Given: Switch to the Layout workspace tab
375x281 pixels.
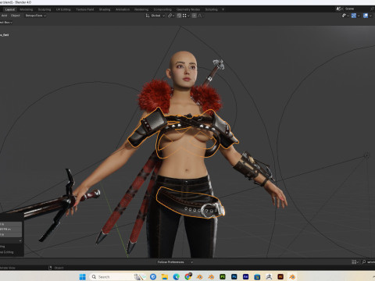Looking at the screenshot, I should 10,9.
